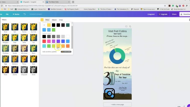Open the zoom percentage control
Viewport: 190px width, 107px height.
[x=179, y=106]
